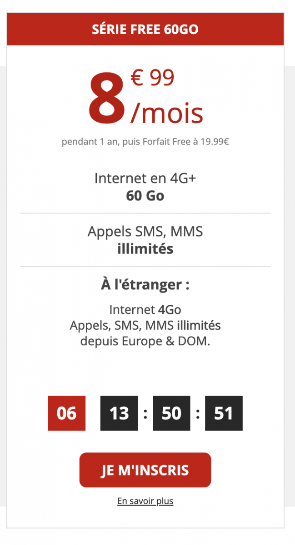Click the Appels, SMS, MMS illimités roaming line

coord(145,325)
